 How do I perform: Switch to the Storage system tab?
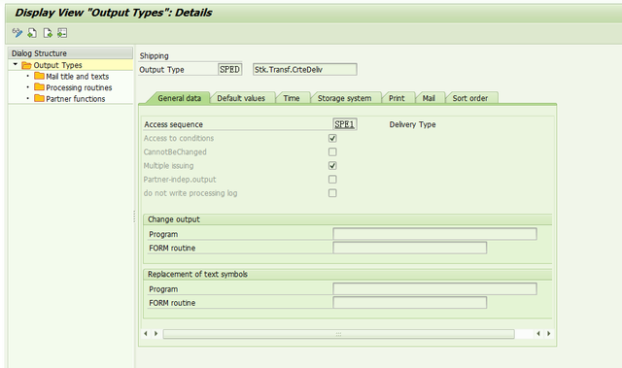click(344, 98)
